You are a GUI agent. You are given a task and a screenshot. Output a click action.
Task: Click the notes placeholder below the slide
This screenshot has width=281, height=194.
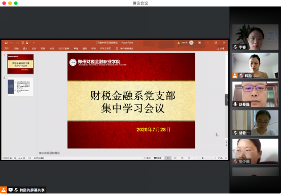click(x=50, y=153)
